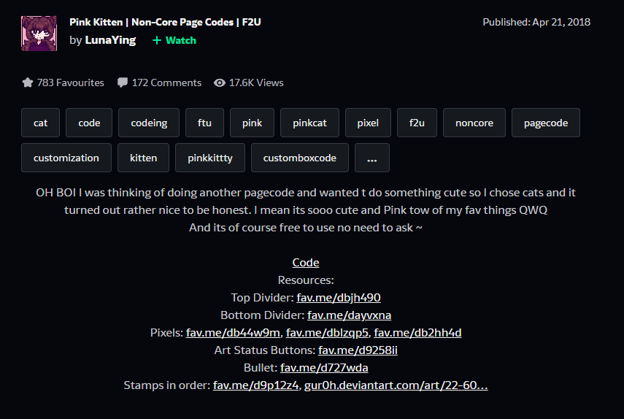This screenshot has height=419, width=624.
Task: Open Art Status Buttons link fav.me/d9258ii
Action: click(358, 350)
